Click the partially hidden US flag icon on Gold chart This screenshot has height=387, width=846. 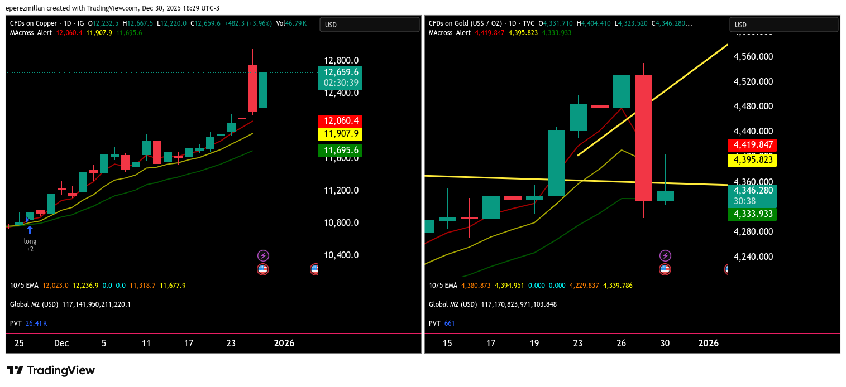click(x=726, y=269)
